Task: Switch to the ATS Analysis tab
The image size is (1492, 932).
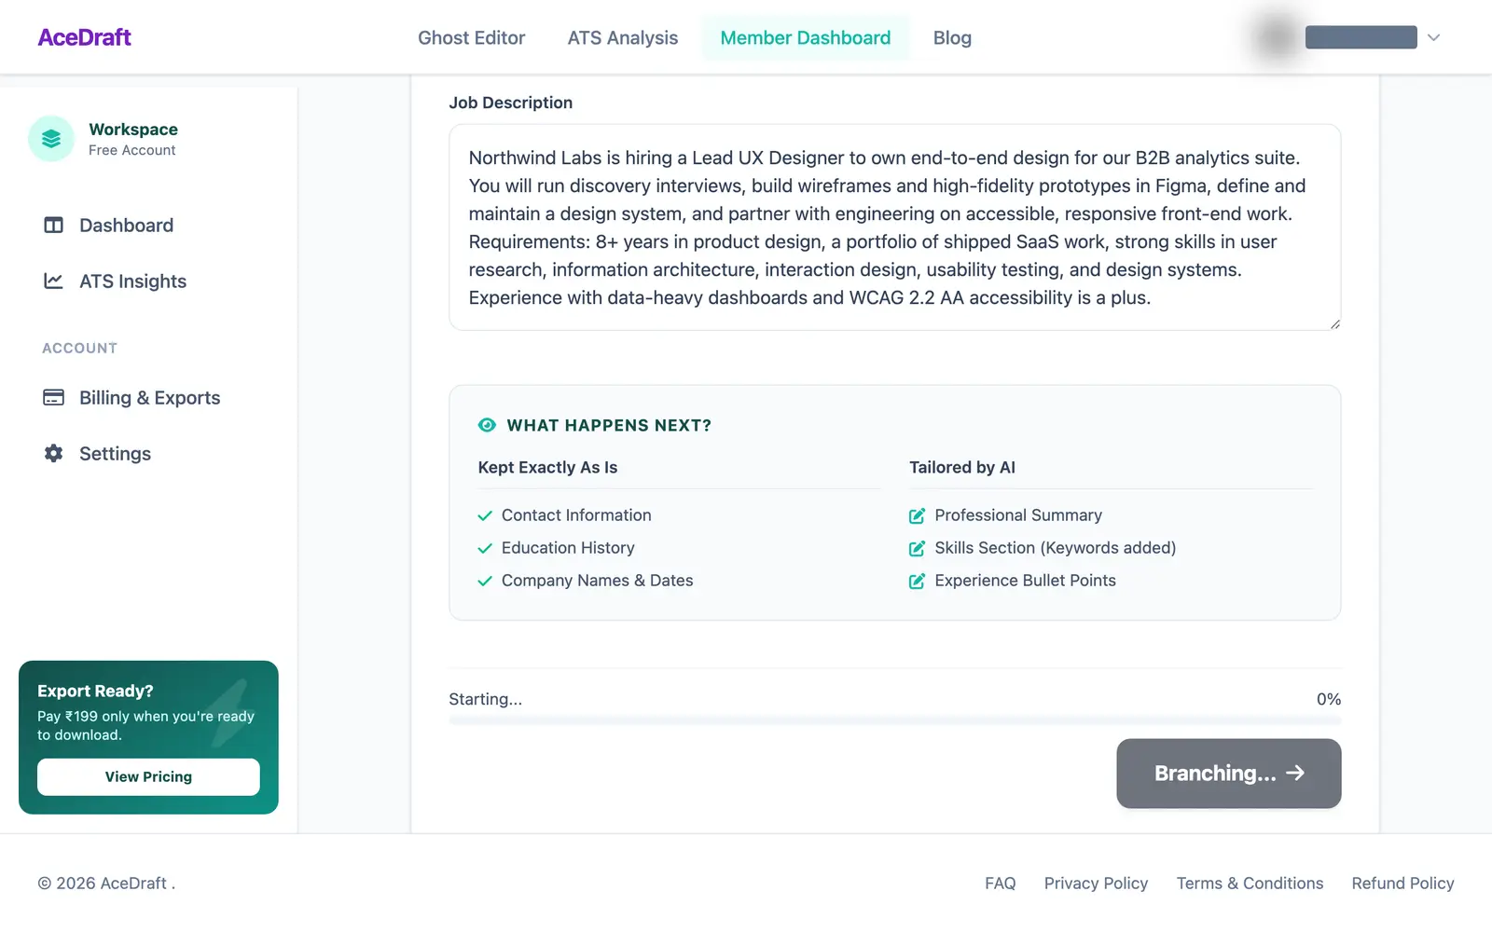Action: pos(623,38)
